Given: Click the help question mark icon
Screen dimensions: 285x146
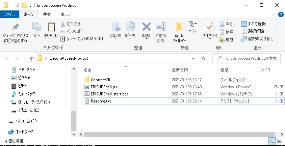Looking at the screenshot, I should coord(280,14).
